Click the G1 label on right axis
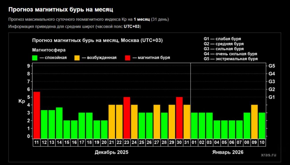The width and height of the screenshot is (290, 165). (272, 97)
